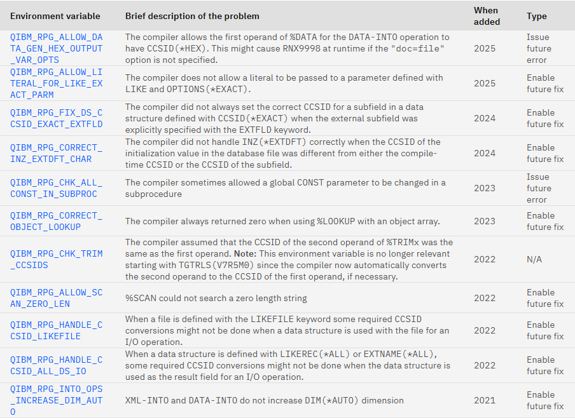The image size is (575, 418).
Task: Open QIBM_RPG_ALLOW_DATA_GEN_HEX_OUTPUT_VAR_OPTS link
Action: tap(56, 48)
